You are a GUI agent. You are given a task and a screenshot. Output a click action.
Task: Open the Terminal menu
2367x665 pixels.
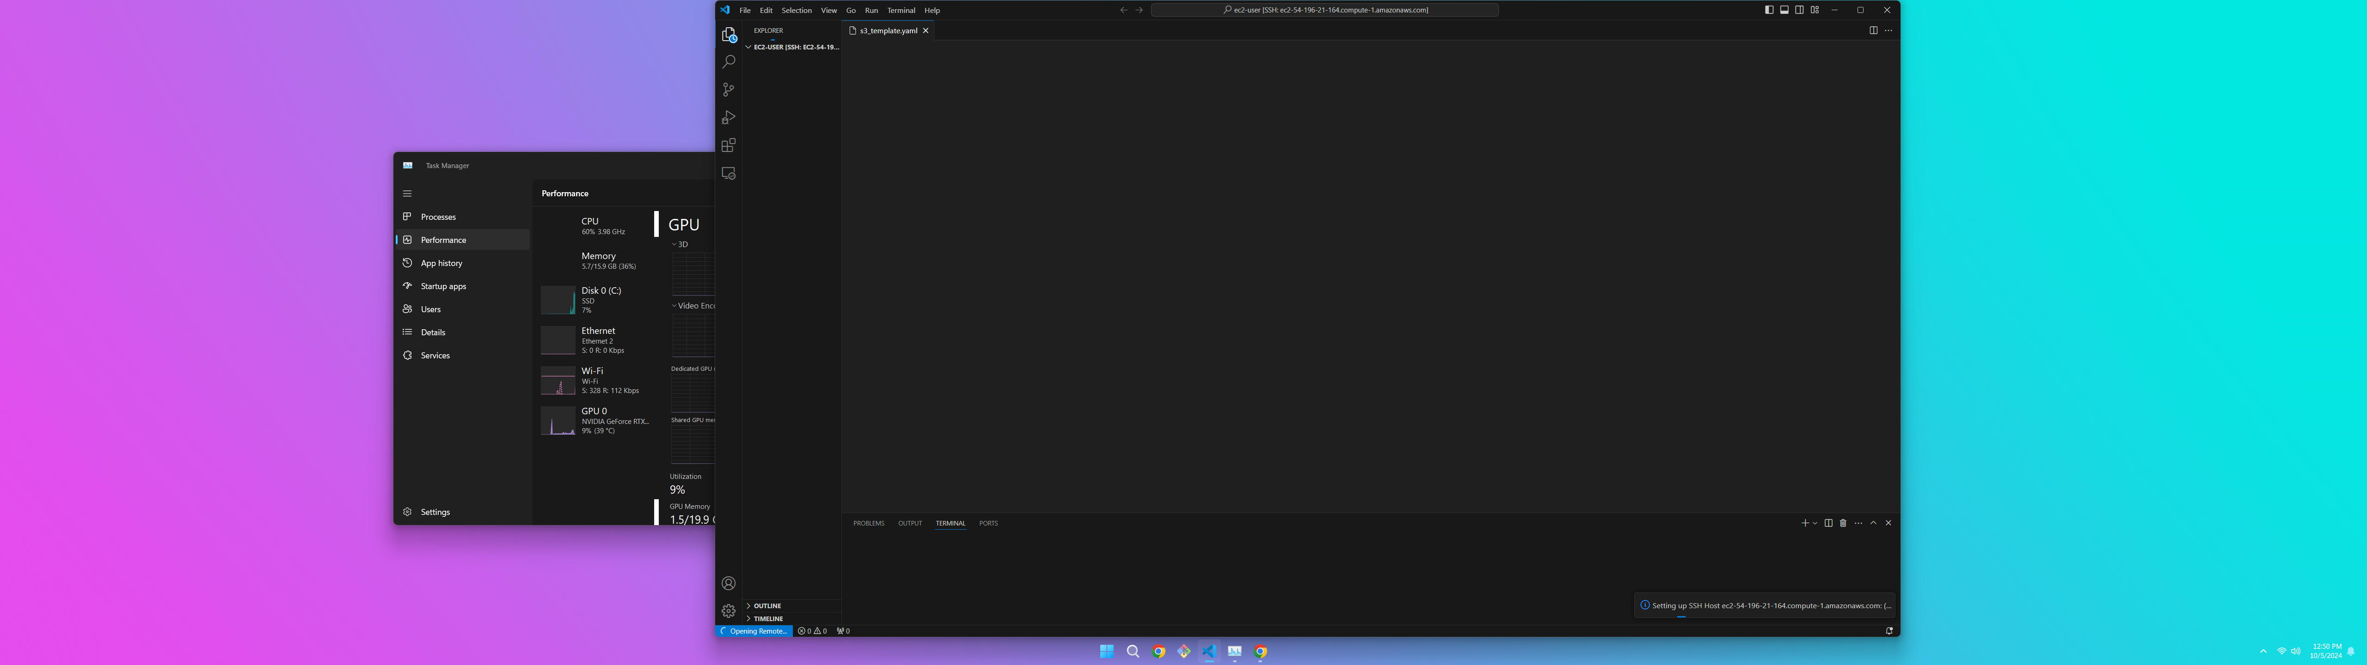point(901,10)
